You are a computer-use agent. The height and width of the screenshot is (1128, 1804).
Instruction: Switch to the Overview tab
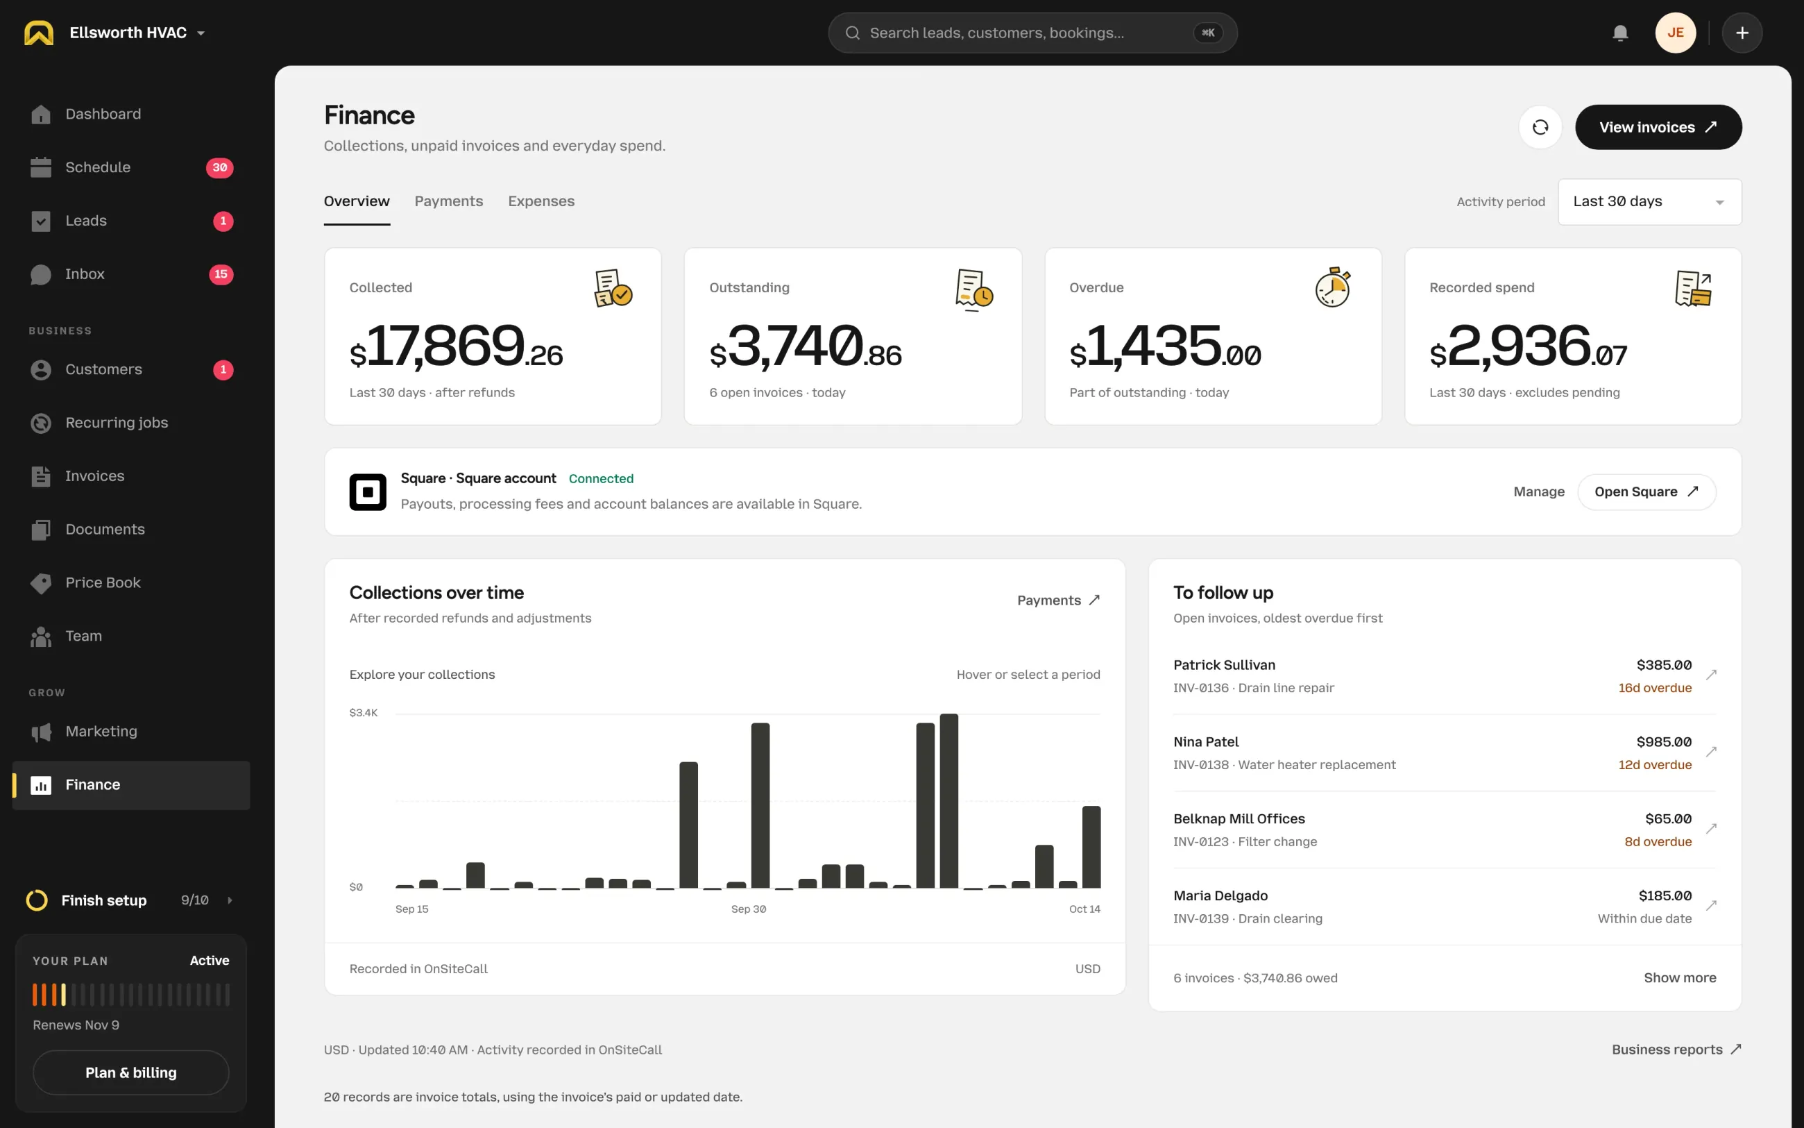(357, 201)
